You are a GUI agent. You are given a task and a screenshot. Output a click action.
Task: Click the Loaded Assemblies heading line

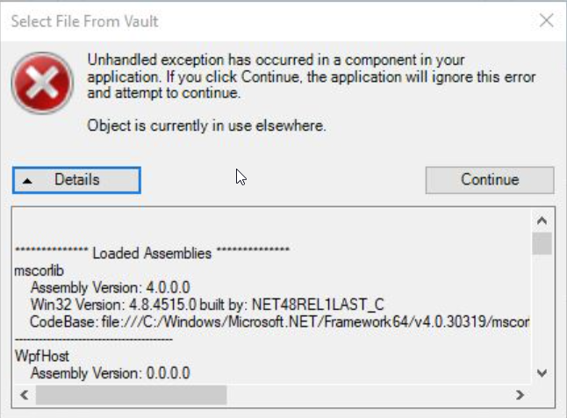pos(153,254)
